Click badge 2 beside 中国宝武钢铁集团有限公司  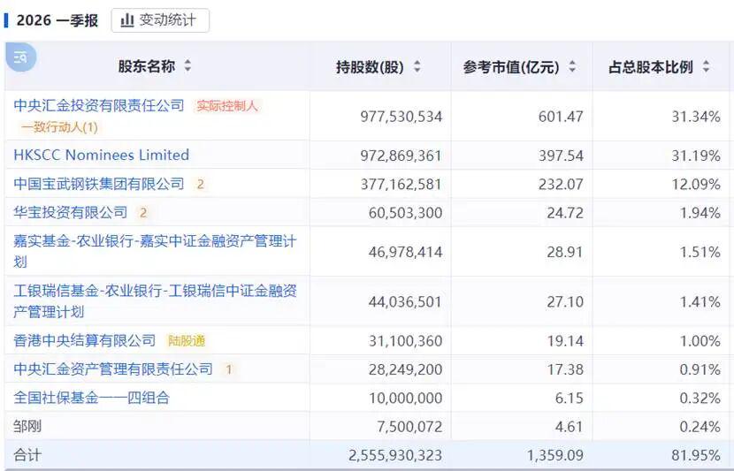tap(201, 185)
